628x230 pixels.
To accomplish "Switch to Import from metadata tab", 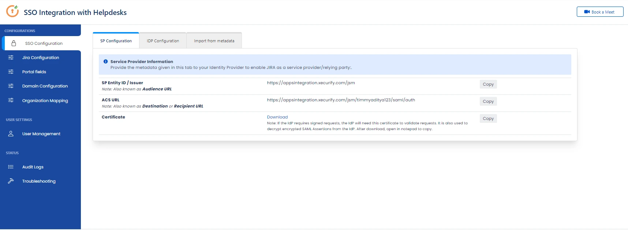I will click(214, 41).
